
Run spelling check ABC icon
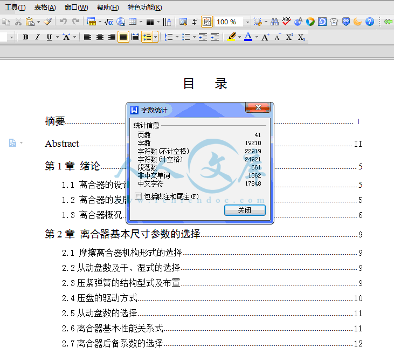[286, 22]
